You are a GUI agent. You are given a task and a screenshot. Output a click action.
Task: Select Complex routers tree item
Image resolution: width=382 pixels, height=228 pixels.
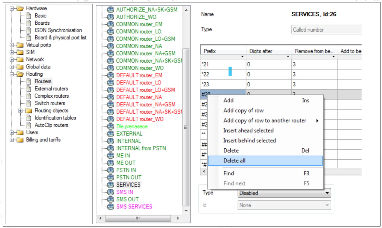52,96
